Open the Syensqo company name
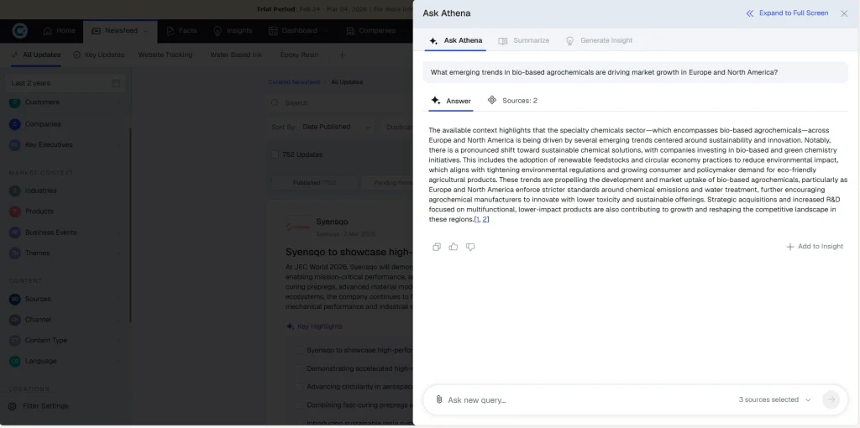The height and width of the screenshot is (428, 860). click(332, 222)
